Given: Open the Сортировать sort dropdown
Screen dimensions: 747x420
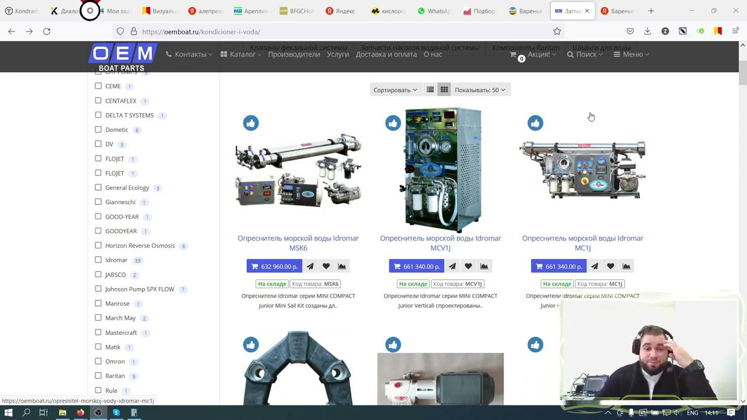Looking at the screenshot, I should pyautogui.click(x=395, y=90).
